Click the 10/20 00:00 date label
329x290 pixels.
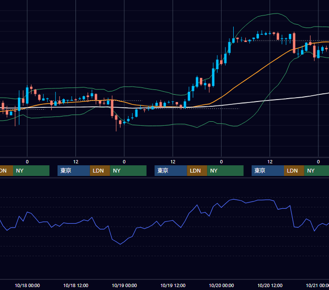222,285
